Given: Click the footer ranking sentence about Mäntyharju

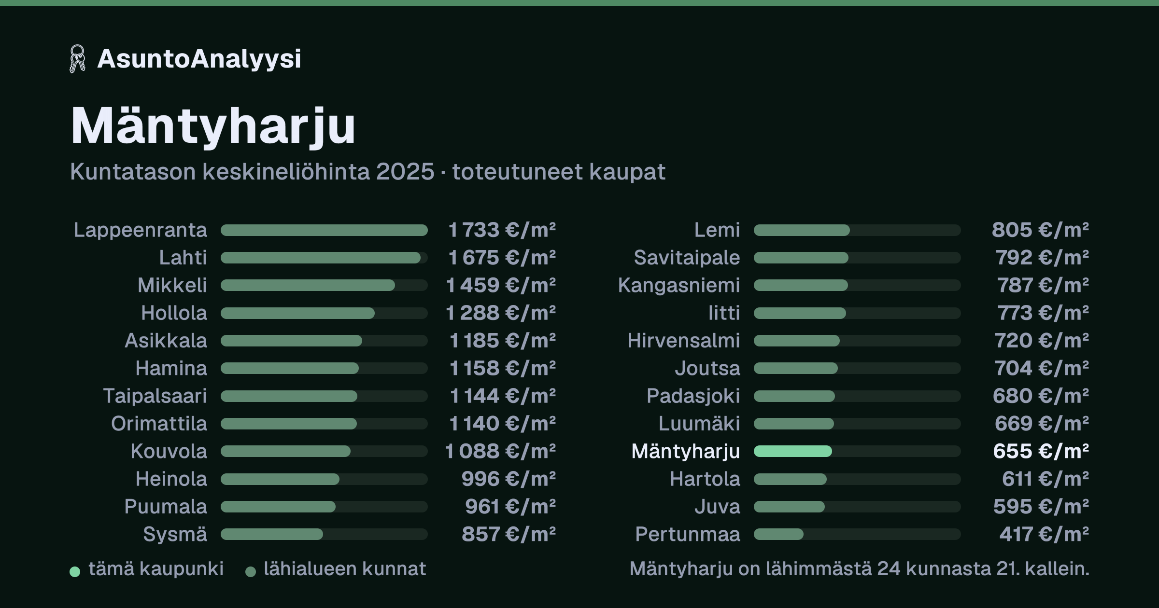Looking at the screenshot, I should (860, 569).
